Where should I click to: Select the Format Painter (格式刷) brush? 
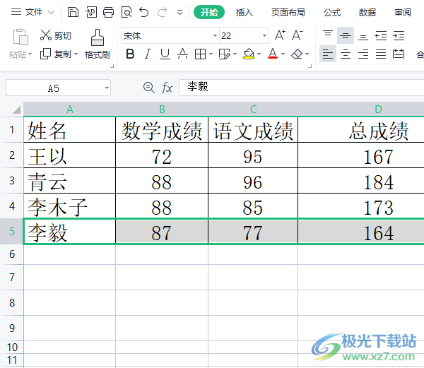[x=98, y=44]
